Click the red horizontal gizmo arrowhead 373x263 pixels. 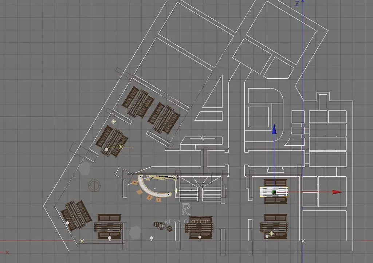337,192
